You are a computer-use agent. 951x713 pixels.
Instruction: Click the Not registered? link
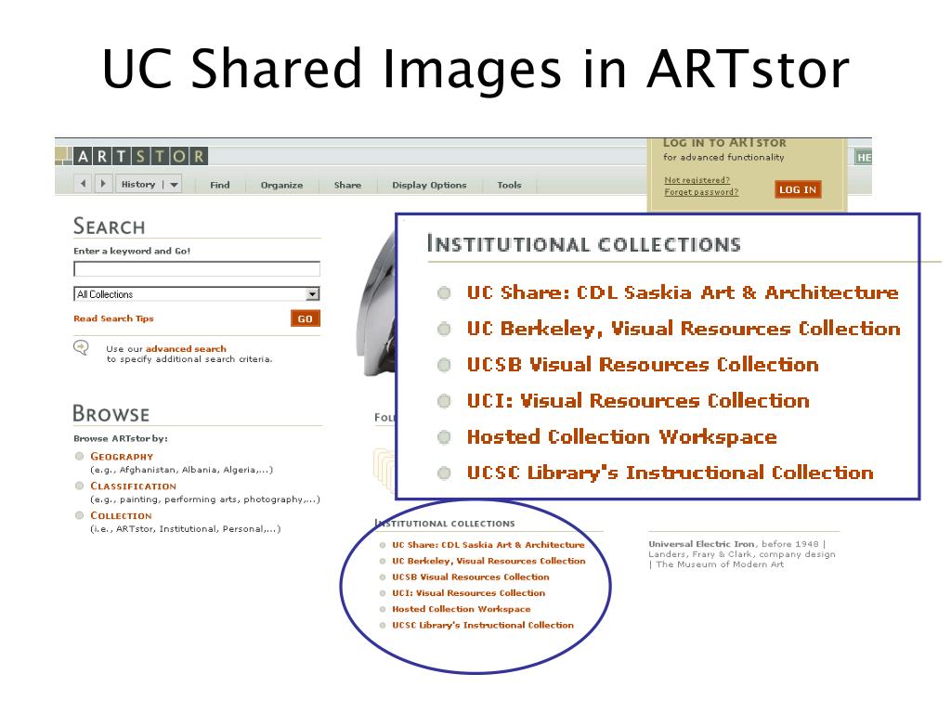point(697,180)
